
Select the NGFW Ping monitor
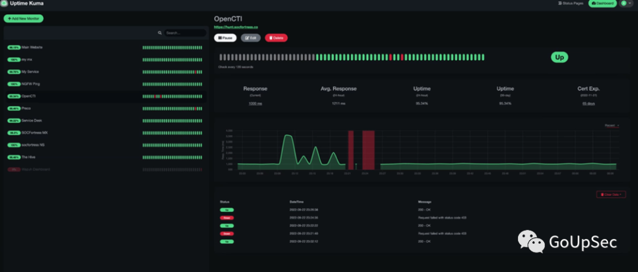105,84
